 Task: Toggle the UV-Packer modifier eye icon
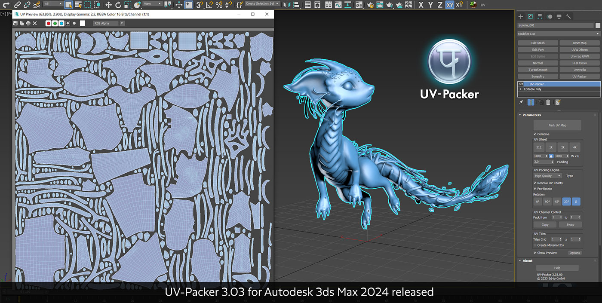(521, 84)
